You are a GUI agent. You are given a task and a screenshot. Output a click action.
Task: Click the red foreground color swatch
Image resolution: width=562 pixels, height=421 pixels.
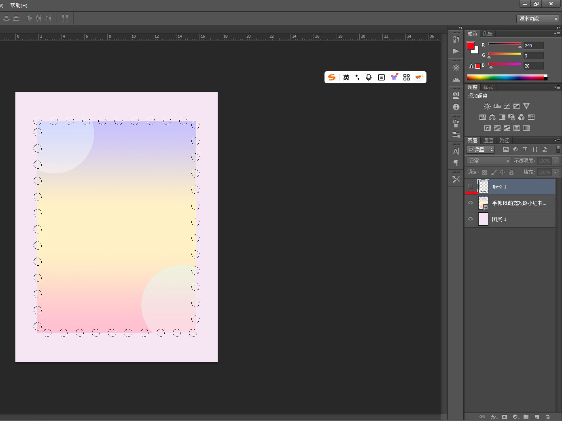coord(471,46)
